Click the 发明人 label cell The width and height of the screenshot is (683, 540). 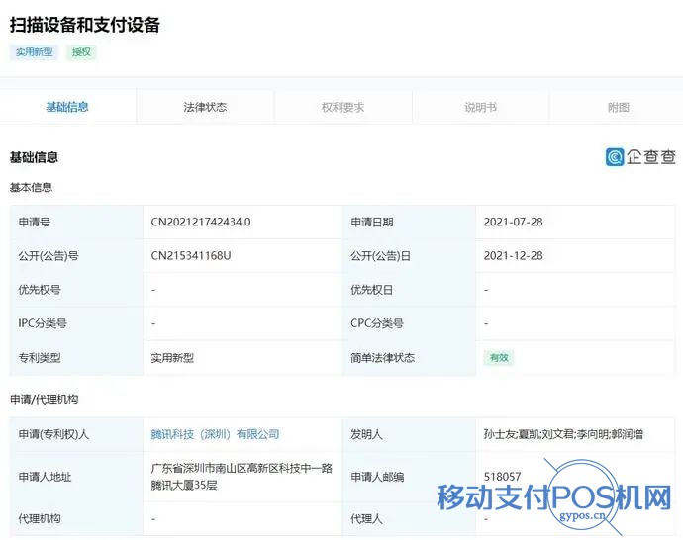click(x=410, y=434)
